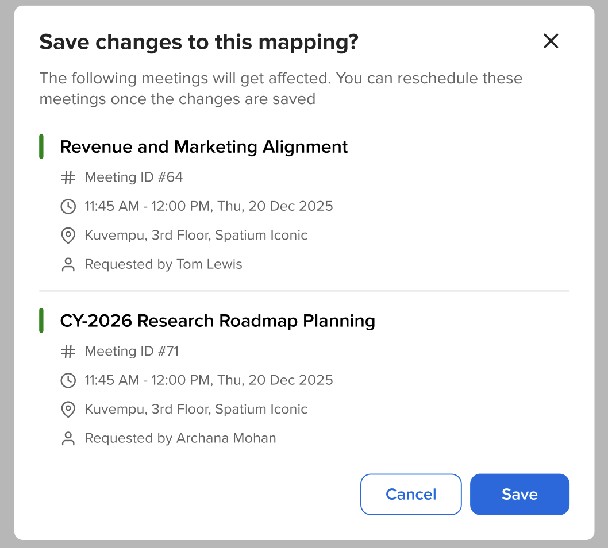608x548 pixels.
Task: Click Meeting ID #71 text
Action: [x=132, y=352]
